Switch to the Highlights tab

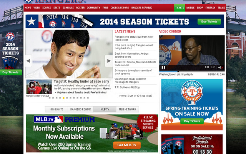click(x=57, y=109)
